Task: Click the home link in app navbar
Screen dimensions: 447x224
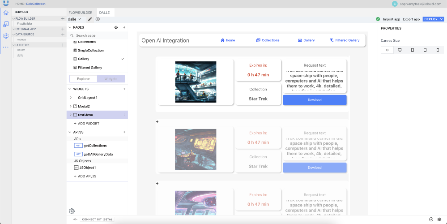Action: point(227,40)
